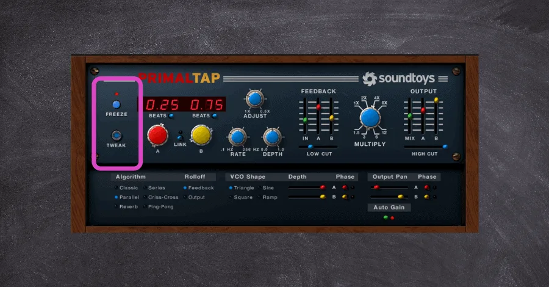Click the yellow delay B knob
This screenshot has width=549, height=287.
(x=201, y=136)
